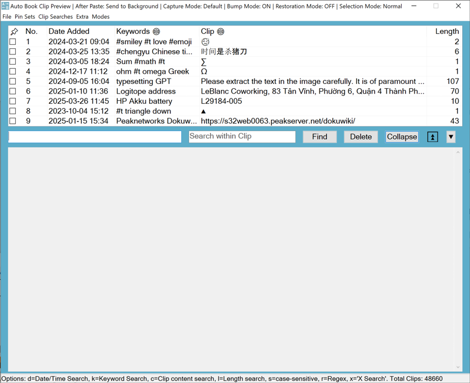Click the globe icon beside Keywords header
The height and width of the screenshot is (383, 470).
[x=156, y=31]
